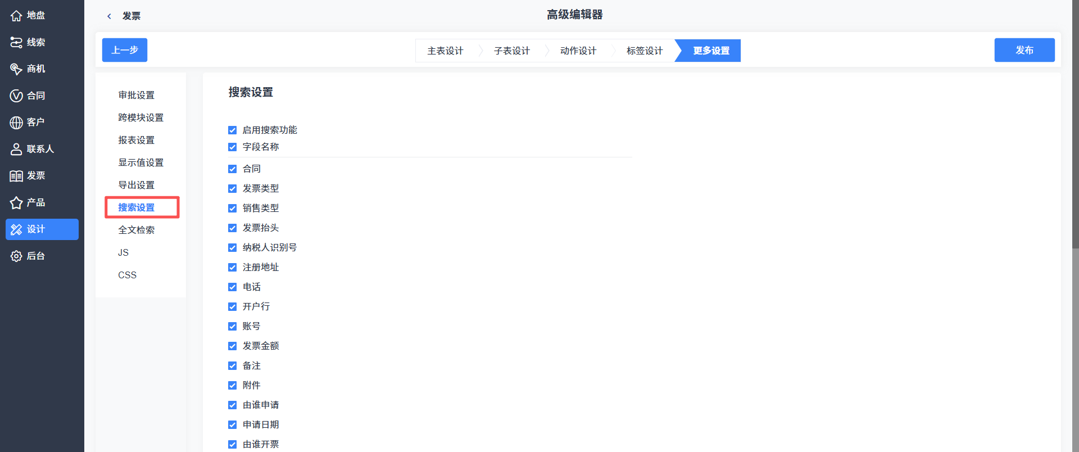The width and height of the screenshot is (1079, 452).
Task: Open the 联系人 person icon in sidebar
Action: point(16,149)
